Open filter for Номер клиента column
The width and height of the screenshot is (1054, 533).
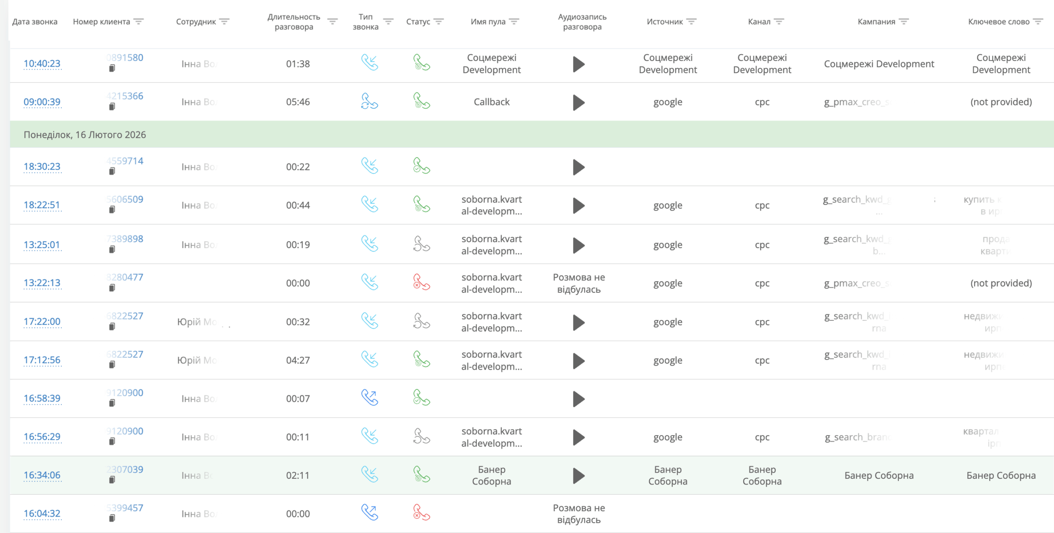coord(139,21)
